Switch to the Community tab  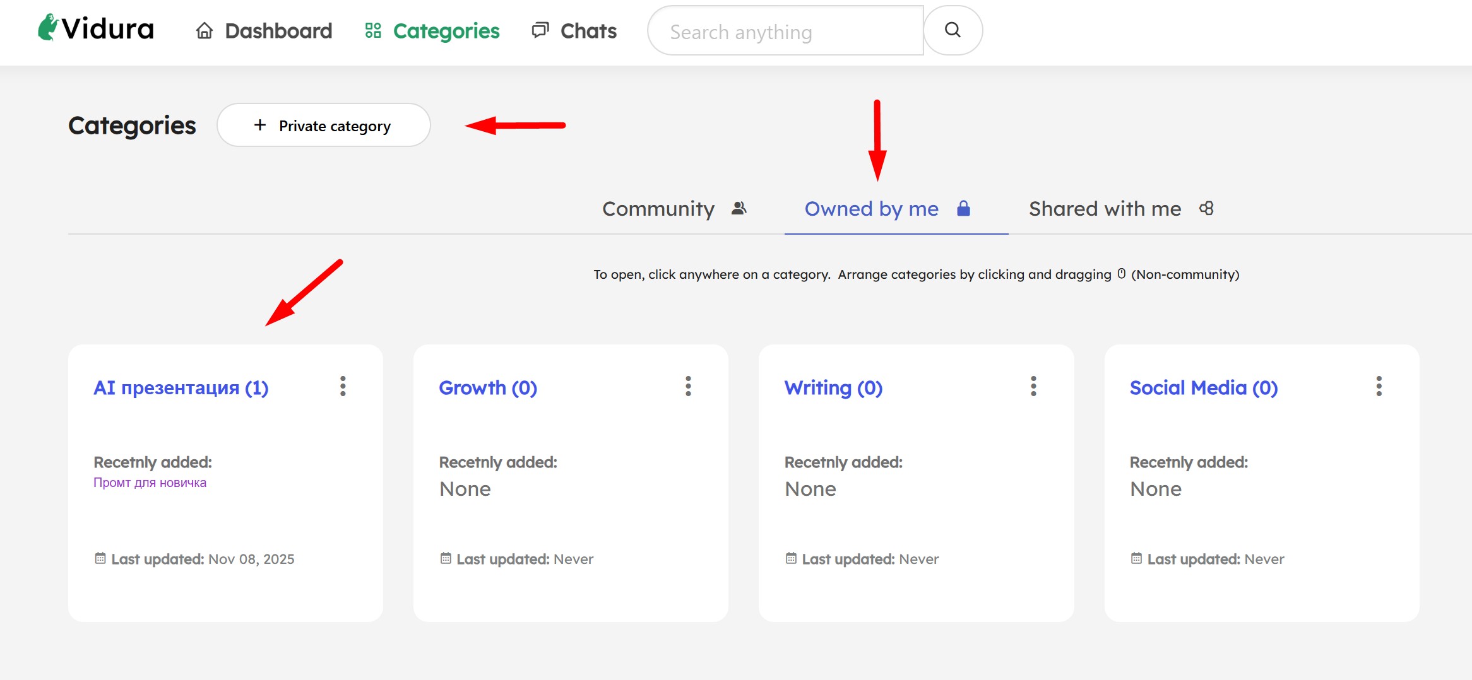658,209
